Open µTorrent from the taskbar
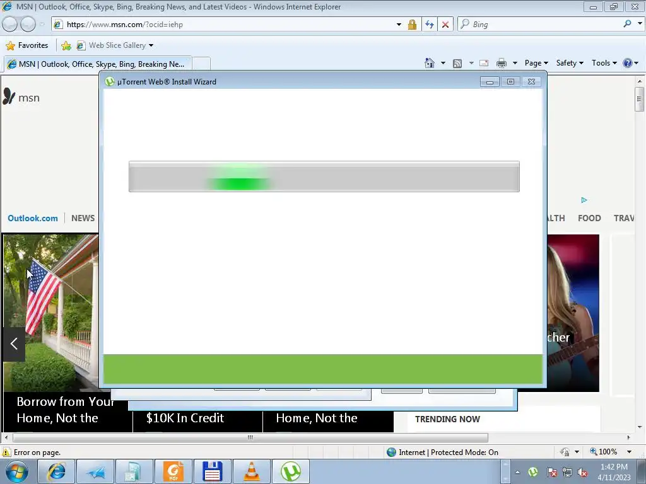The width and height of the screenshot is (646, 484). (291, 471)
